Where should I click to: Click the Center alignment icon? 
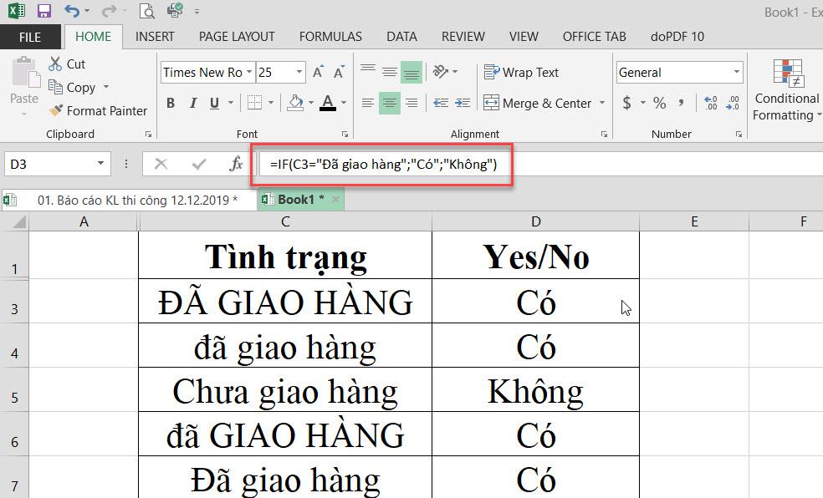[x=388, y=103]
